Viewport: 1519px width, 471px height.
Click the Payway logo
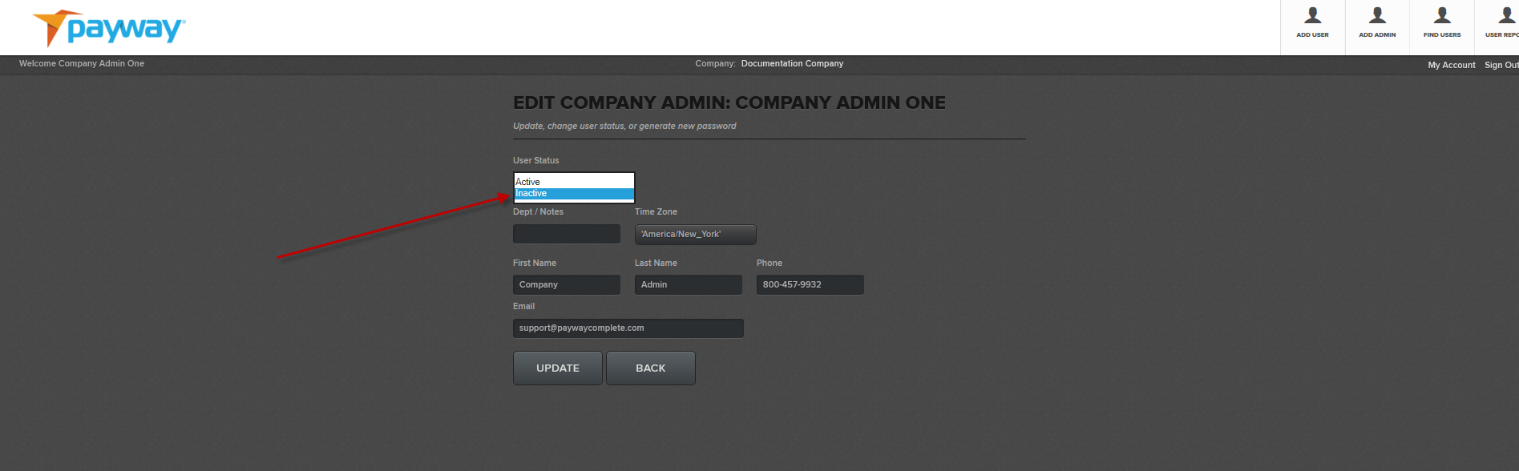pyautogui.click(x=109, y=29)
